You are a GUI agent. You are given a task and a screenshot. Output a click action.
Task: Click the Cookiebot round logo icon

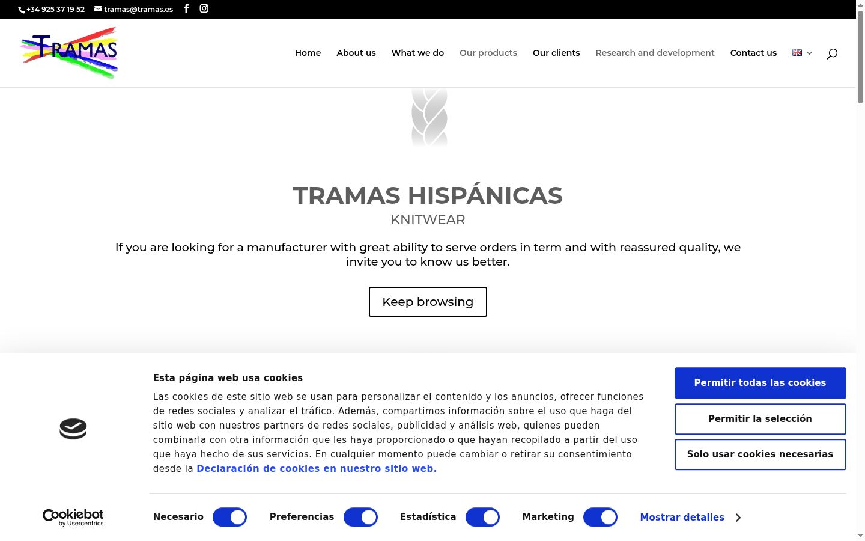tap(73, 429)
